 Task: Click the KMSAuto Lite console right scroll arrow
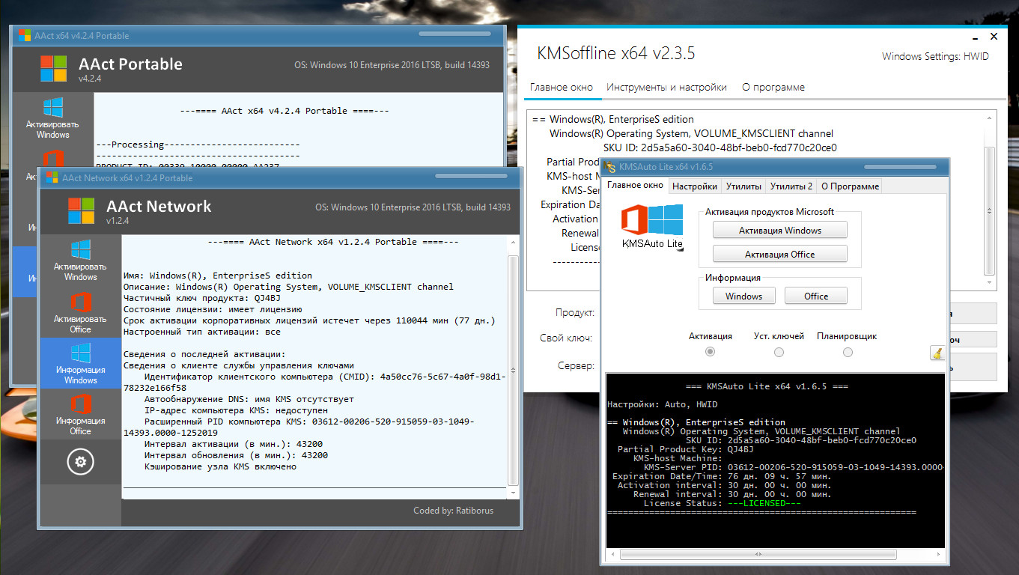pyautogui.click(x=940, y=555)
